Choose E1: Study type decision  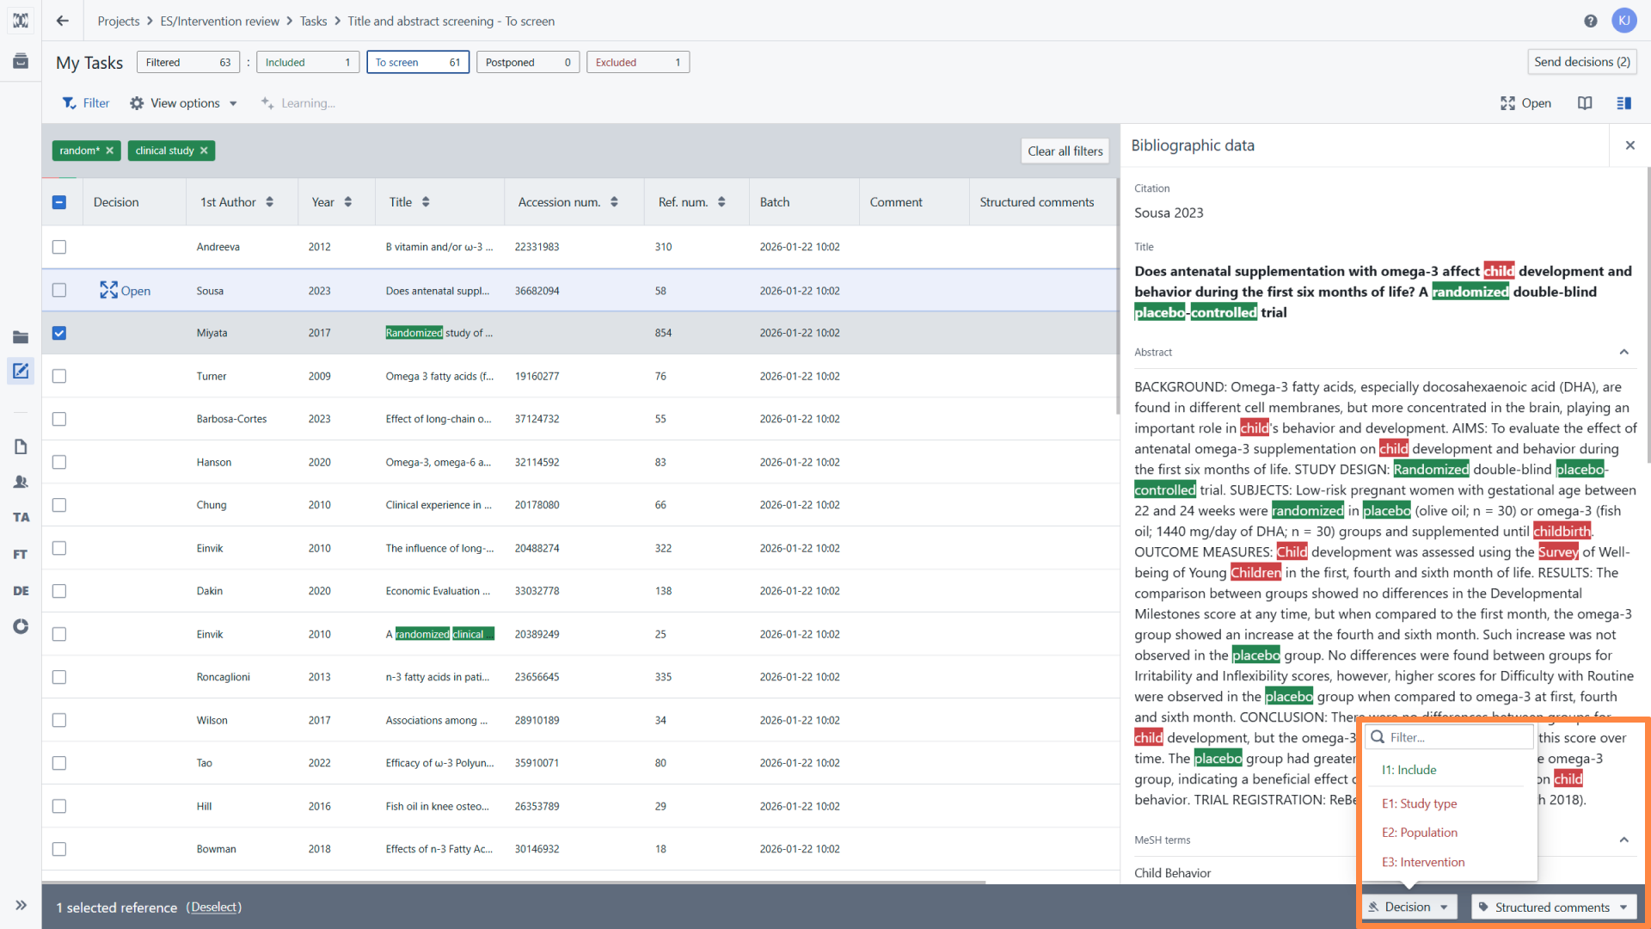(1419, 803)
